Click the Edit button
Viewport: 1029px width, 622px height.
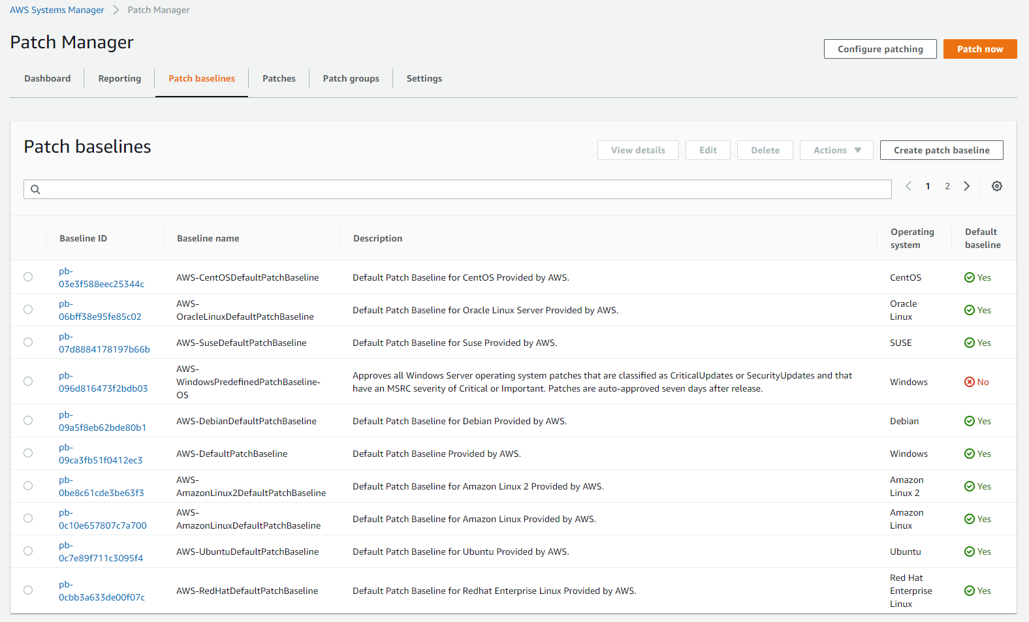pyautogui.click(x=708, y=150)
